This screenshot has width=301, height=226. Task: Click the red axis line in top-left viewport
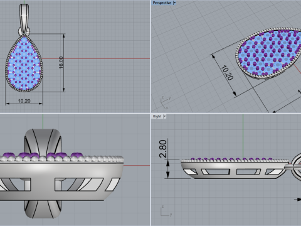point(96,58)
